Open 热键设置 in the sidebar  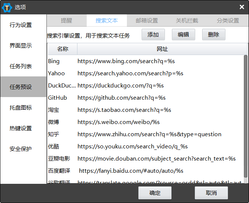[x=21, y=128]
